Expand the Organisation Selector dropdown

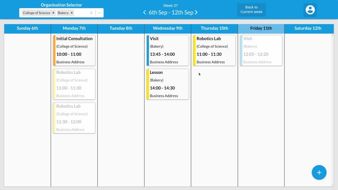[x=99, y=13]
